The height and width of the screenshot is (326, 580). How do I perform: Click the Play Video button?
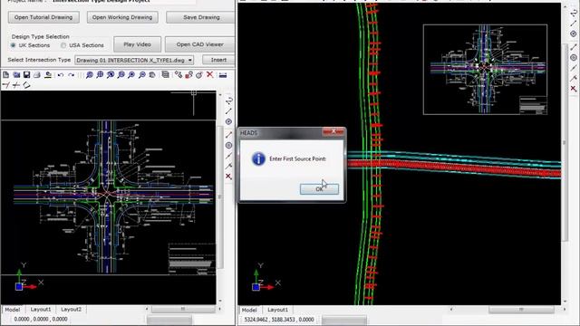tap(137, 44)
